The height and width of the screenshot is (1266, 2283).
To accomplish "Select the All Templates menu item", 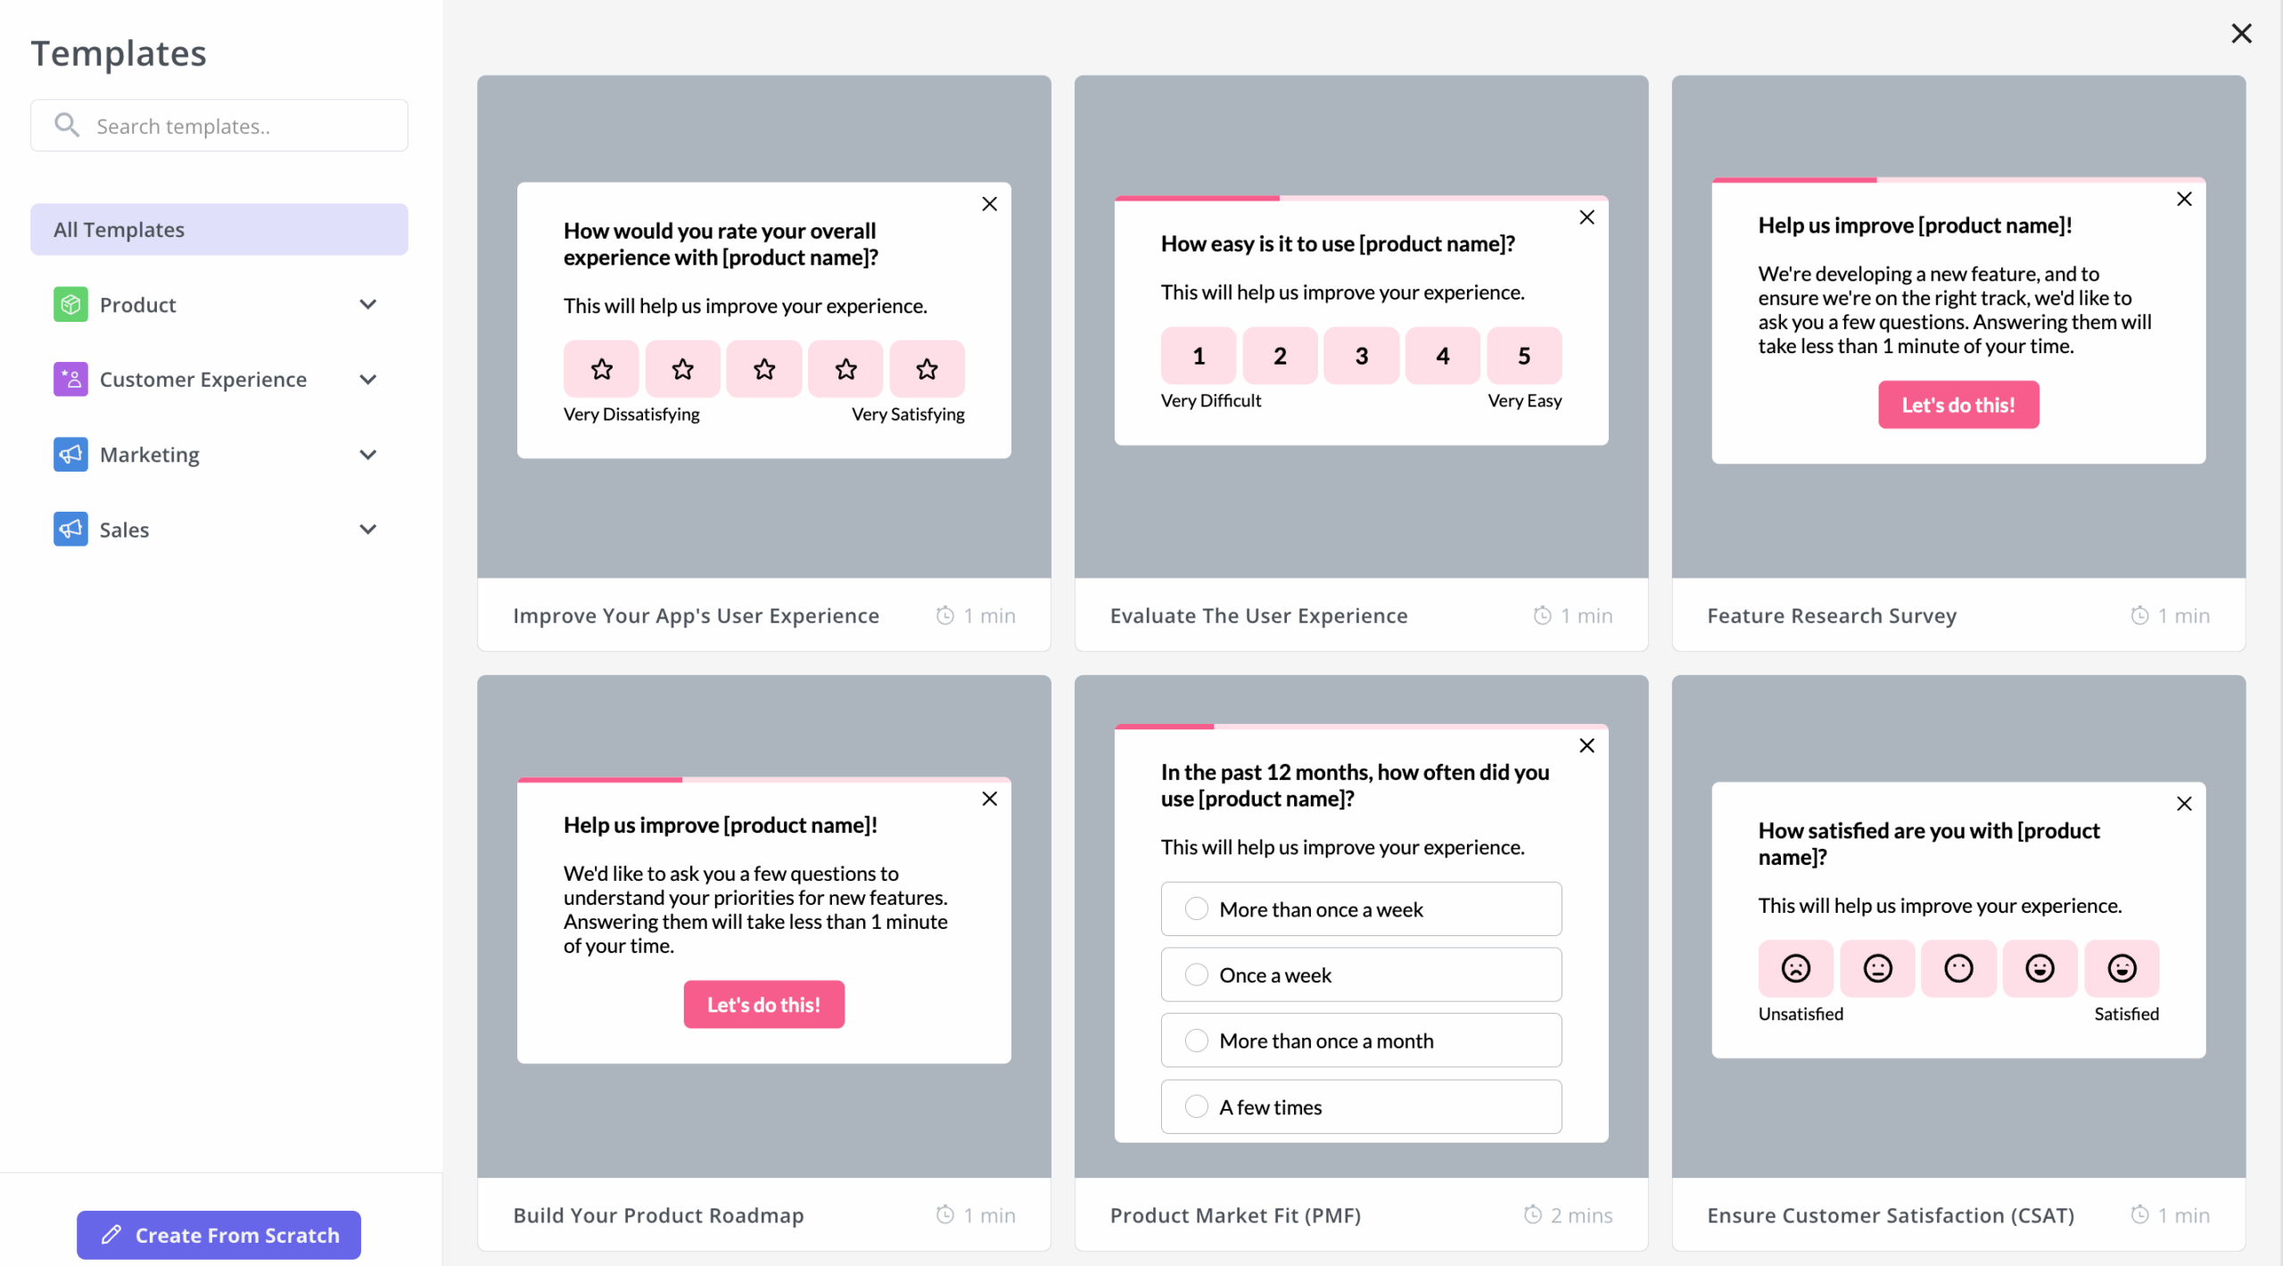I will [x=219, y=230].
